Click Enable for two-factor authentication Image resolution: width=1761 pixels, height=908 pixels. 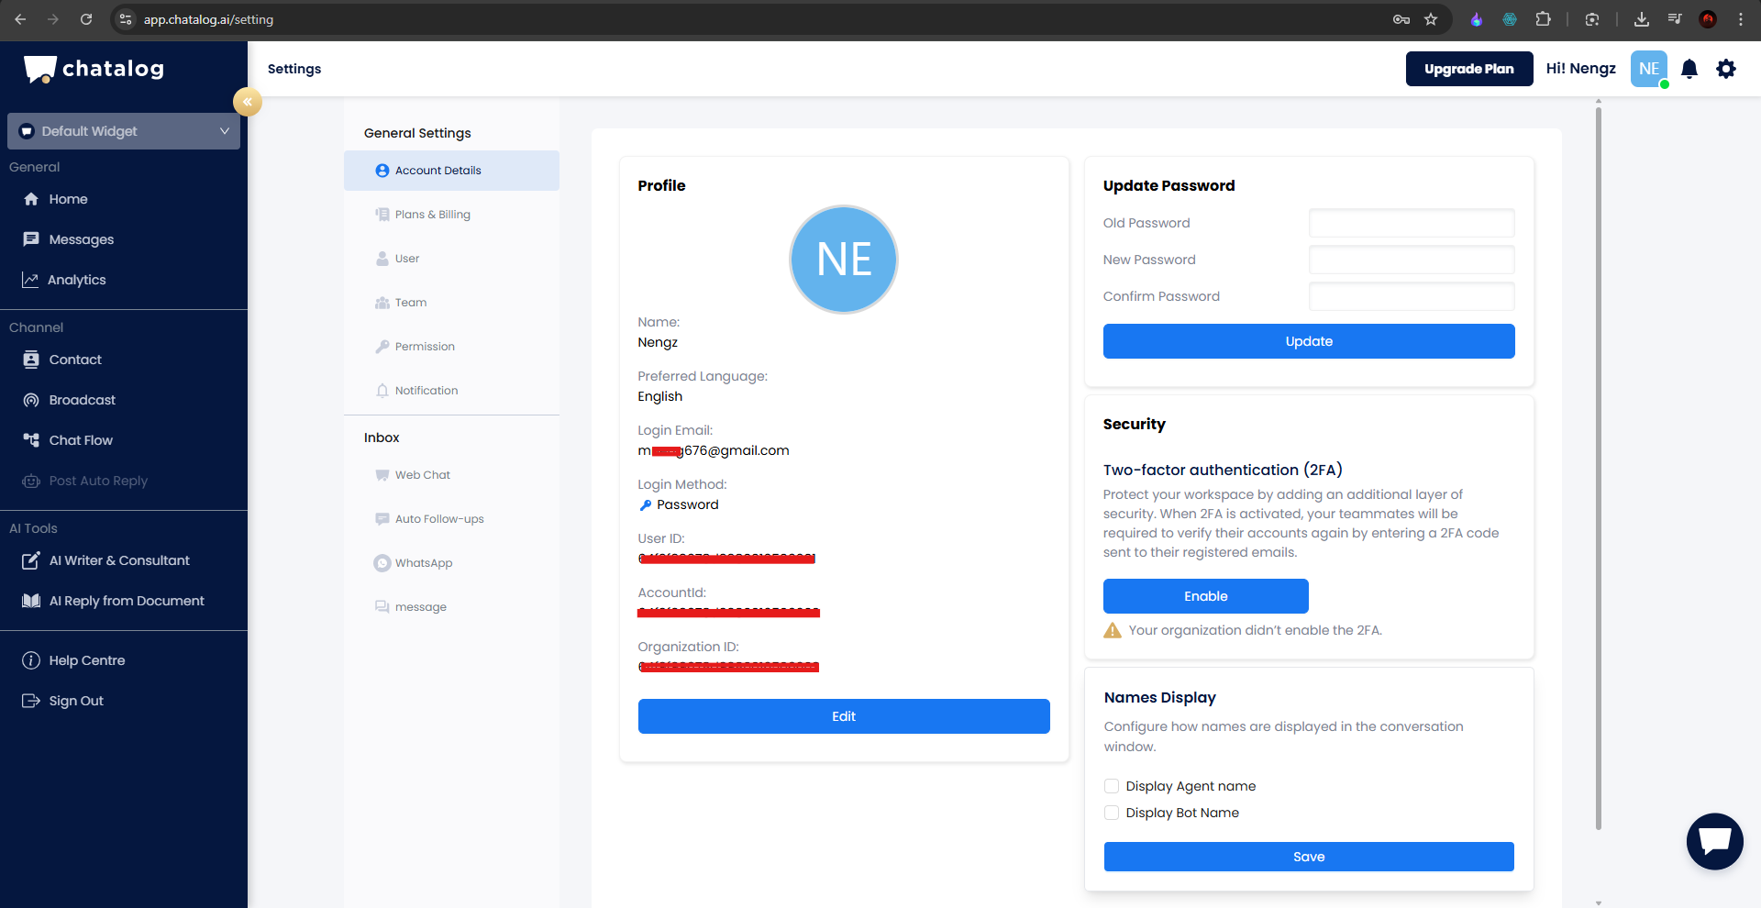pyautogui.click(x=1206, y=596)
